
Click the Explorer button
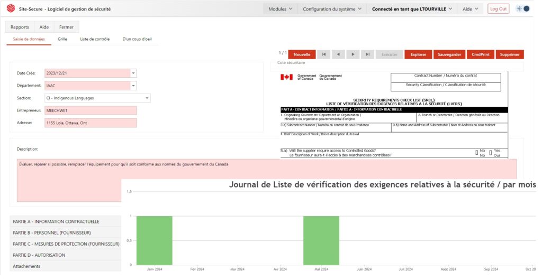[x=418, y=54]
